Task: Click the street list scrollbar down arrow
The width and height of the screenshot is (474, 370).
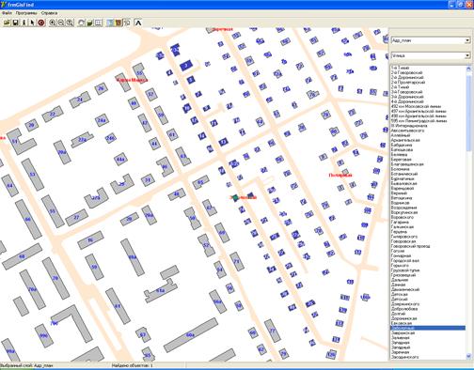Action: [469, 356]
